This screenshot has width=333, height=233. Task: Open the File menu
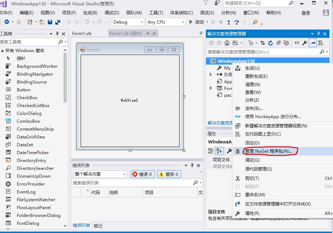click(x=6, y=13)
